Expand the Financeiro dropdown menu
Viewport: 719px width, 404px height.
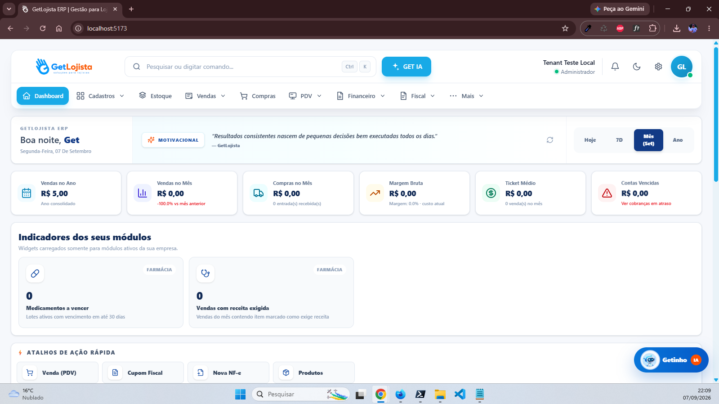click(361, 96)
